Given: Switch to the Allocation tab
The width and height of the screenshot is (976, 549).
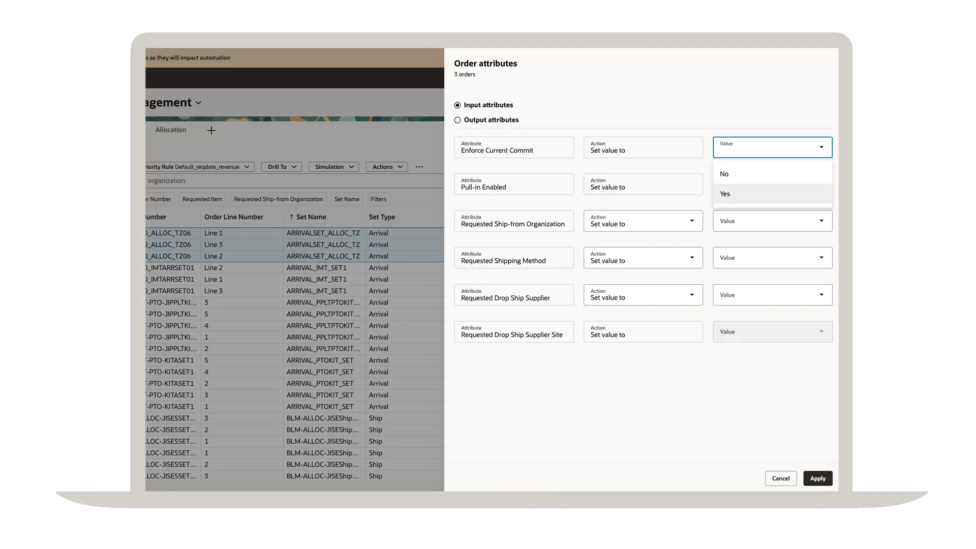Looking at the screenshot, I should click(x=170, y=130).
